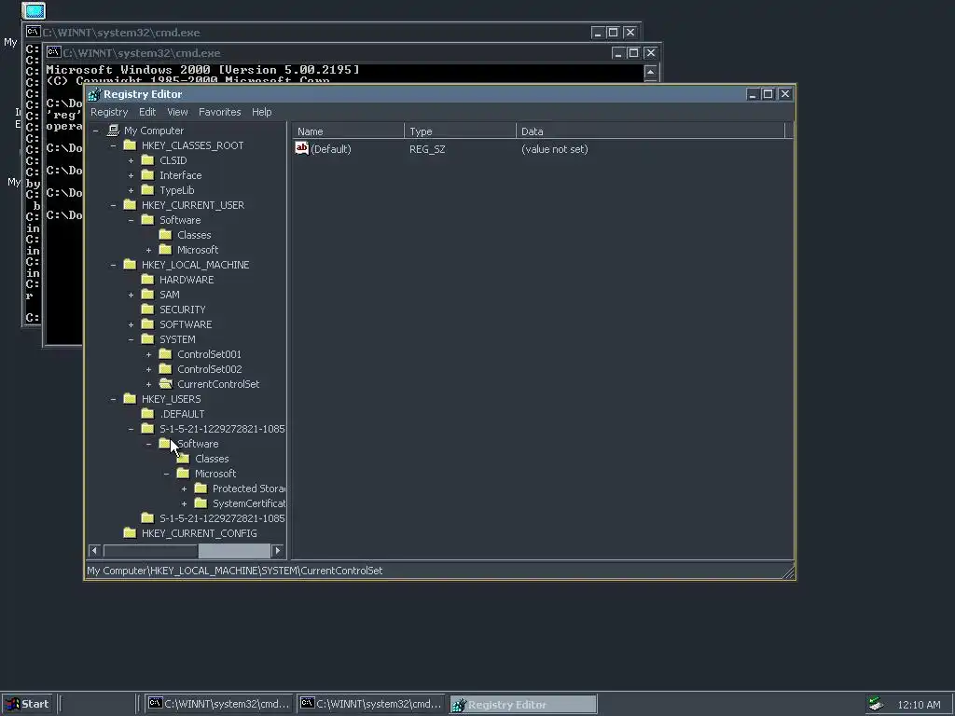Open the Help menu

pos(261,112)
